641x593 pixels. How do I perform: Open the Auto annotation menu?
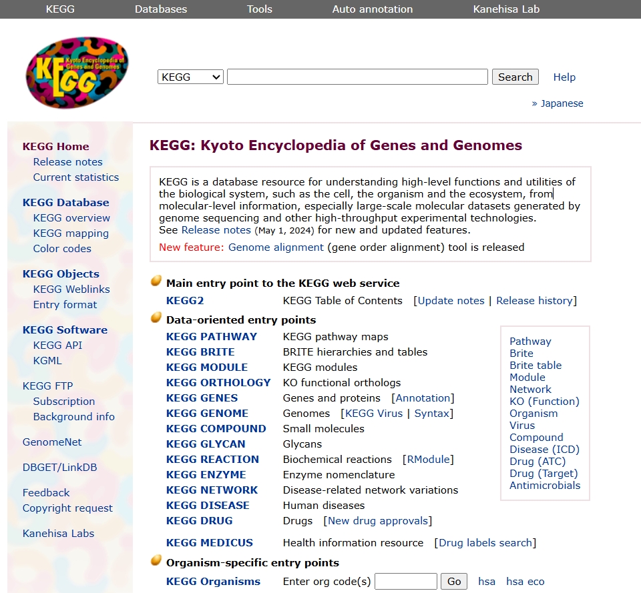pyautogui.click(x=373, y=9)
